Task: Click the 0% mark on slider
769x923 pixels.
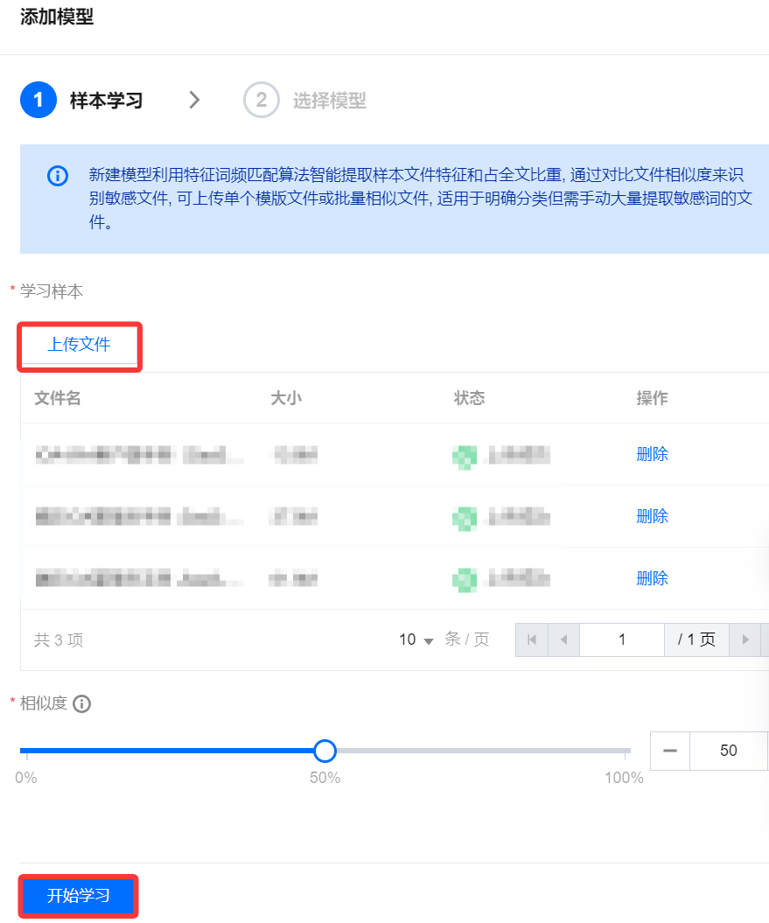Action: tap(26, 778)
